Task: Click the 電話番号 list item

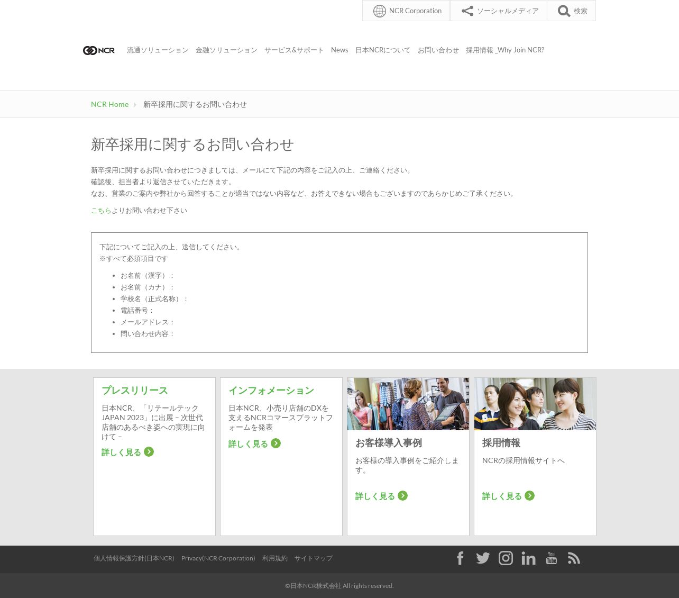Action: tap(137, 311)
